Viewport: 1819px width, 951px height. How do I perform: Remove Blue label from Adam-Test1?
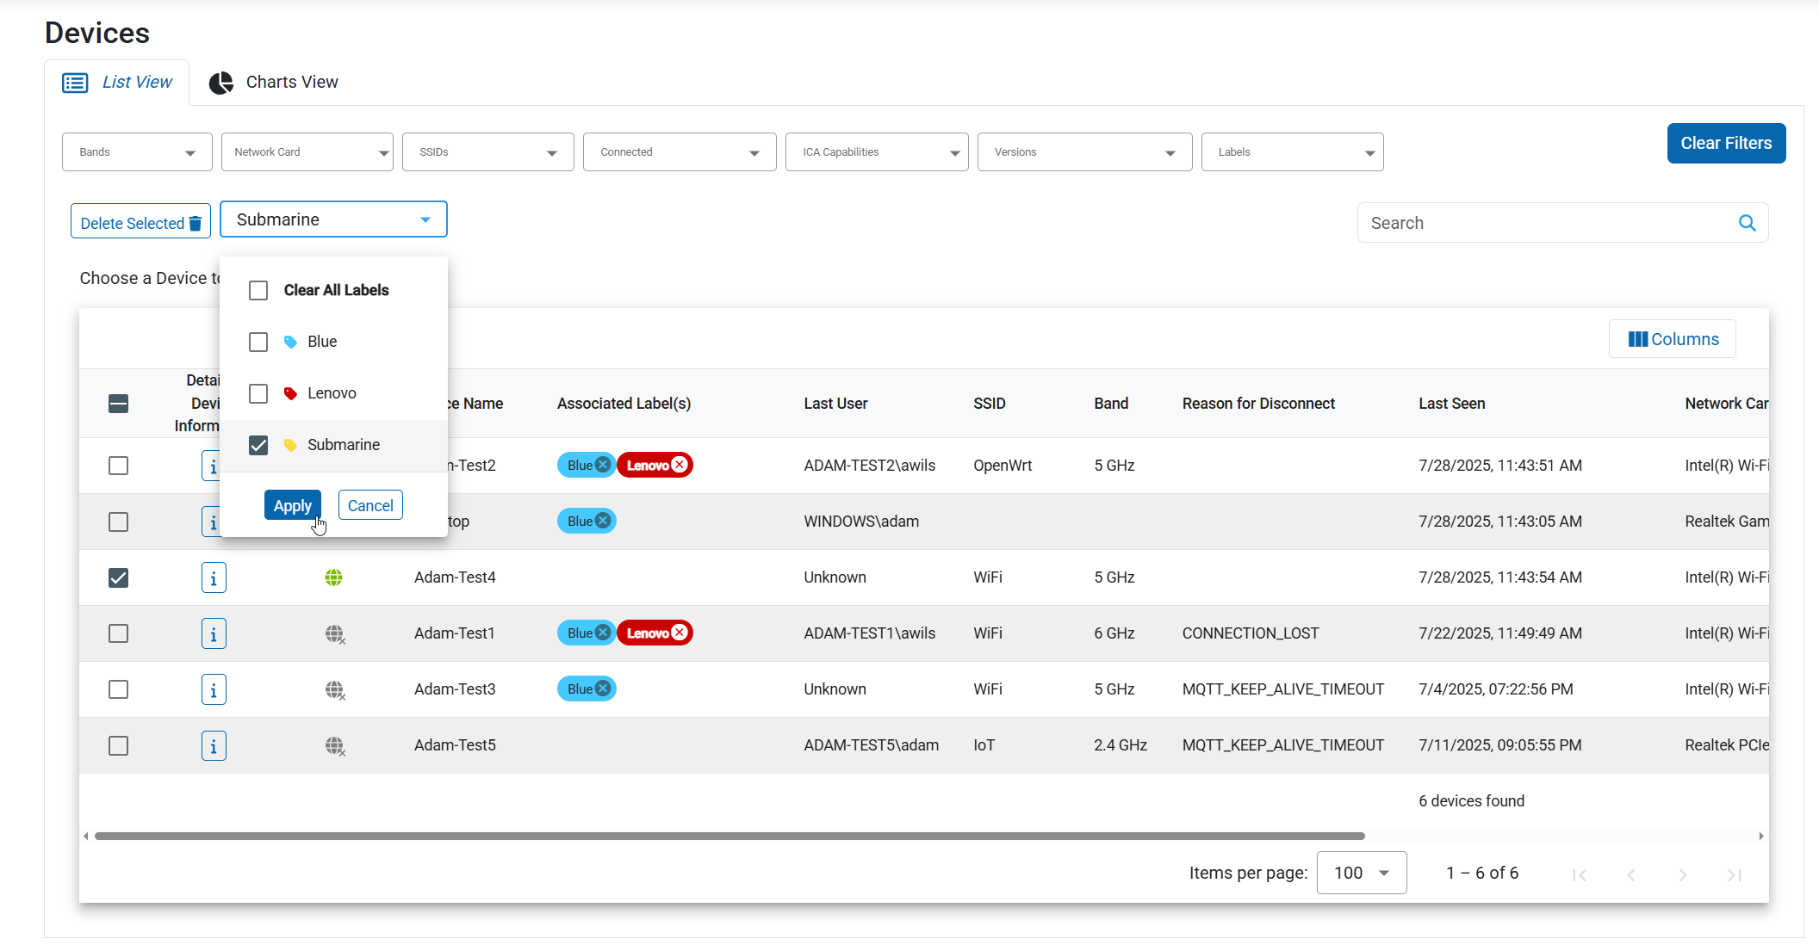pos(603,633)
